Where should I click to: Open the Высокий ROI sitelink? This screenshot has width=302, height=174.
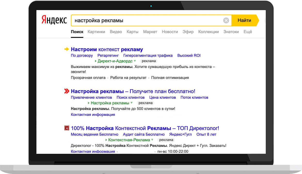pos(189,56)
